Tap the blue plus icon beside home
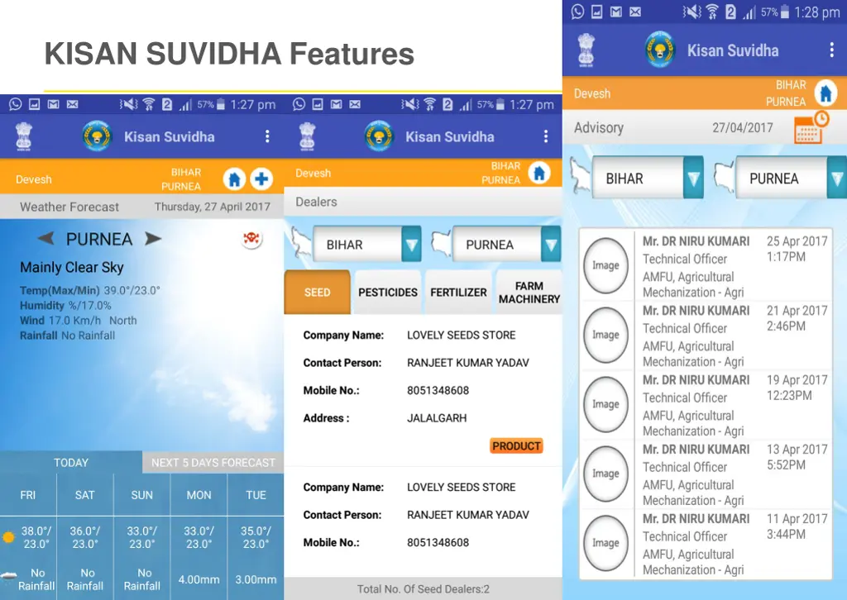Screen dimensions: 847x600 click(x=261, y=179)
